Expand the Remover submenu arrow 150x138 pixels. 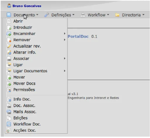click(x=65, y=40)
